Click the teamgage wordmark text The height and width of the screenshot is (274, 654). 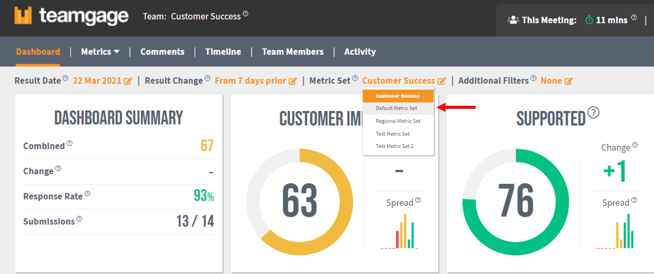coord(84,16)
